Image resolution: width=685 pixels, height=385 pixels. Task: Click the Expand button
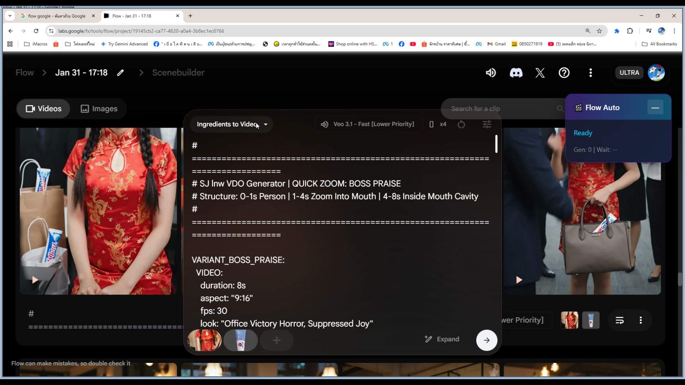pyautogui.click(x=442, y=339)
